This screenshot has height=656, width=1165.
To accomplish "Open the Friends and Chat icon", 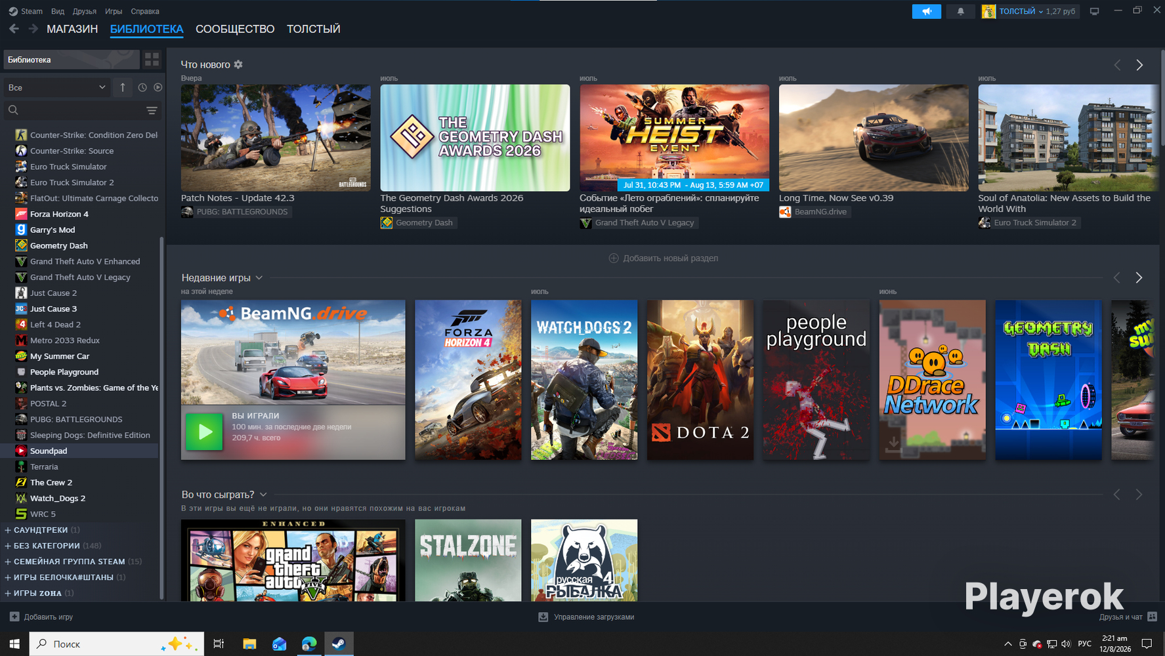I will [1152, 617].
